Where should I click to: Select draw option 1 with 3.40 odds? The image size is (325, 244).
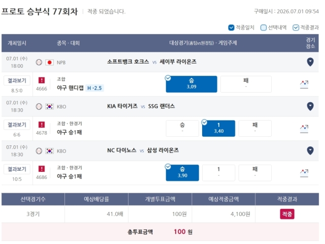(218, 129)
